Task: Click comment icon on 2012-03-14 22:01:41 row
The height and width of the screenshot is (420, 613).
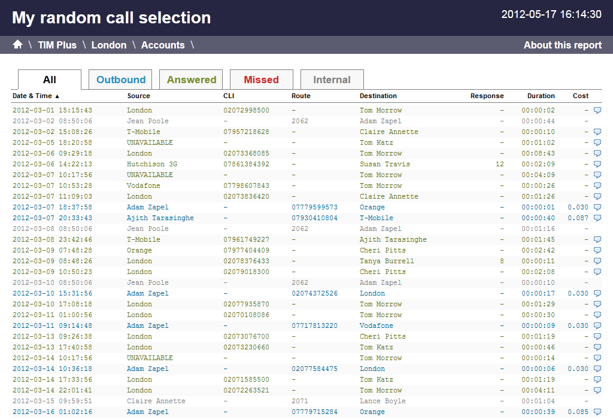Action: point(597,390)
